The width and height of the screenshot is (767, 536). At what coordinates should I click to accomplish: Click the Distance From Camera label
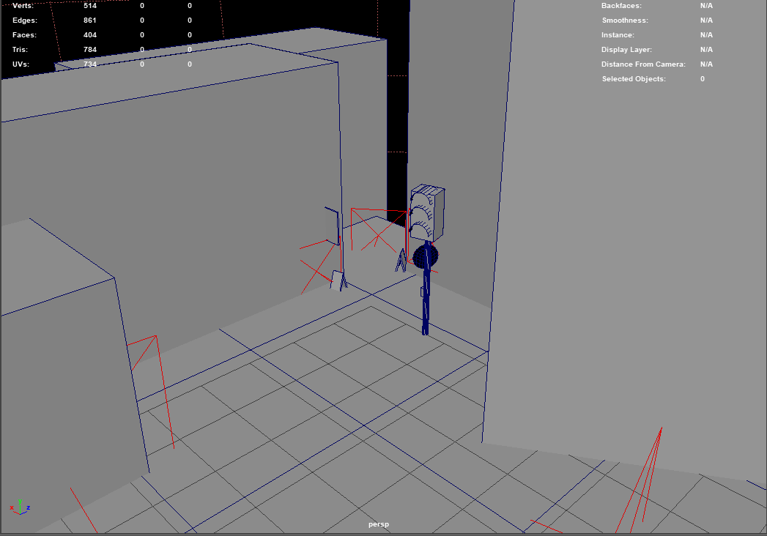[643, 64]
